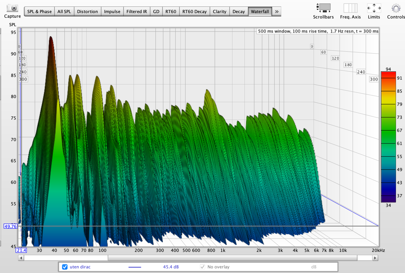Open the Limits arrows icon
405x273 pixels.
pyautogui.click(x=374, y=8)
